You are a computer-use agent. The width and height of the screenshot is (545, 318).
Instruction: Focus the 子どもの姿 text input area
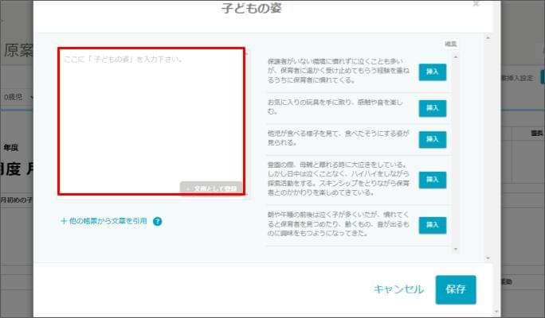click(x=151, y=119)
